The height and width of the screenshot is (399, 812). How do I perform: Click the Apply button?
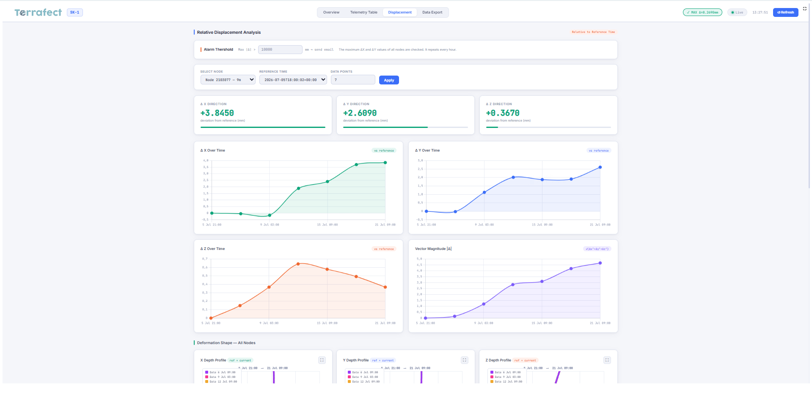tap(389, 80)
